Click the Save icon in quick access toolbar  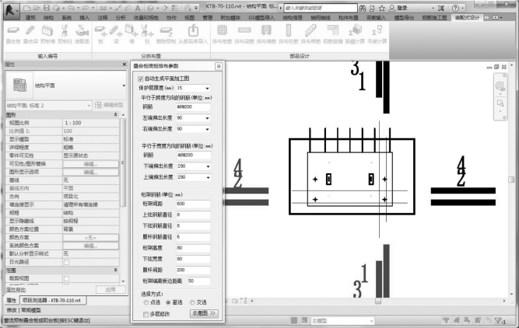(47, 8)
